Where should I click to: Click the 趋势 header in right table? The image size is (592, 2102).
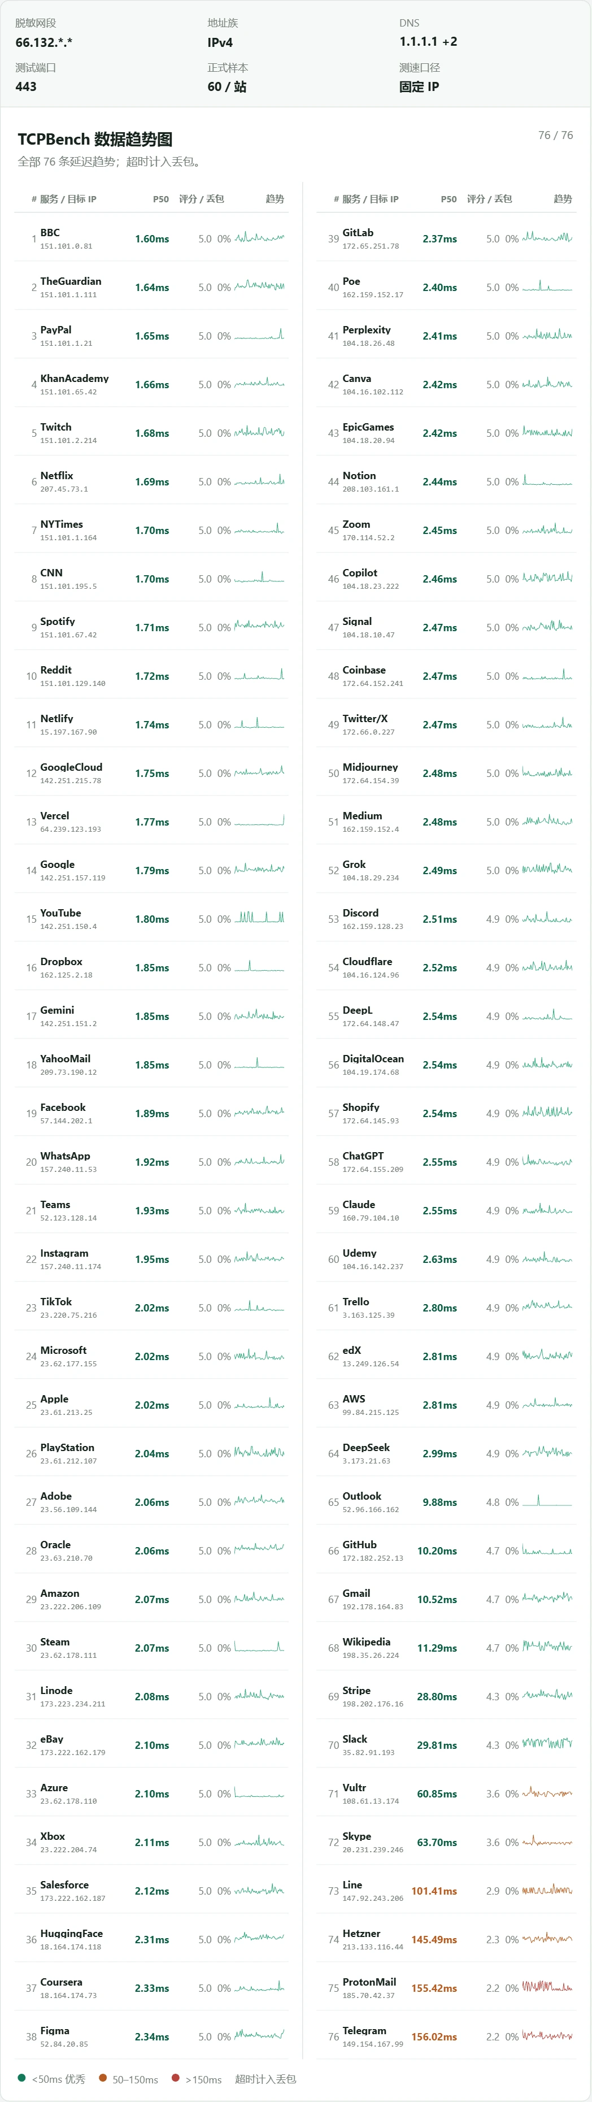pyautogui.click(x=563, y=199)
